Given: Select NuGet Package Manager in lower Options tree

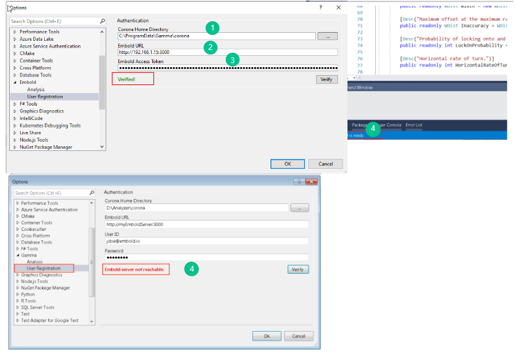Looking at the screenshot, I should coord(45,288).
